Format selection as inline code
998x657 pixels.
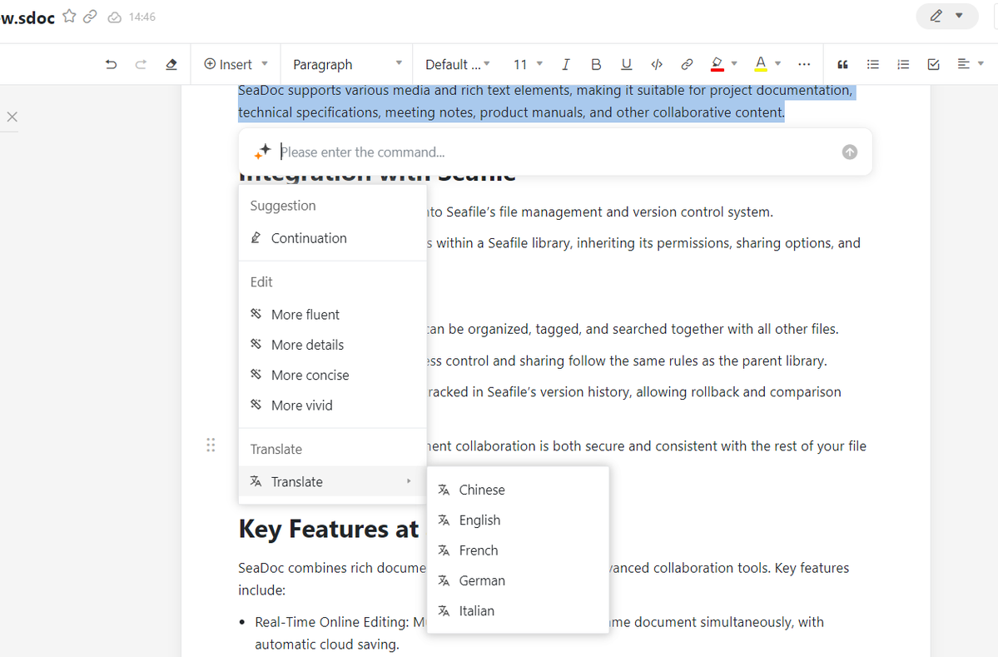click(x=657, y=64)
